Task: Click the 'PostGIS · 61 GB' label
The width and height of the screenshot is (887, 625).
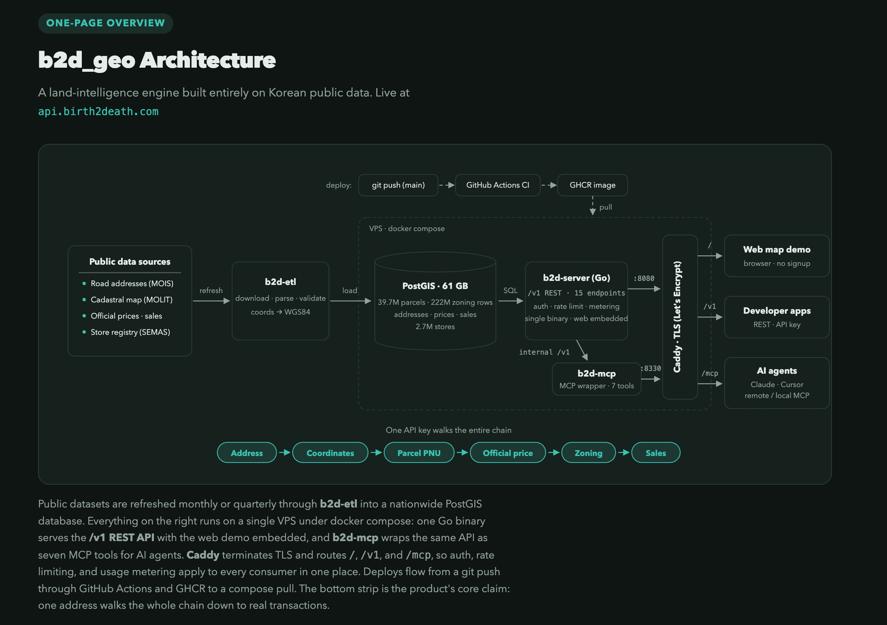Action: (x=435, y=286)
